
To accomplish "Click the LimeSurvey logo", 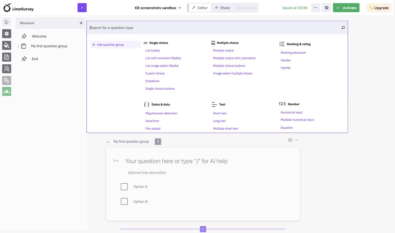I will coord(18,8).
